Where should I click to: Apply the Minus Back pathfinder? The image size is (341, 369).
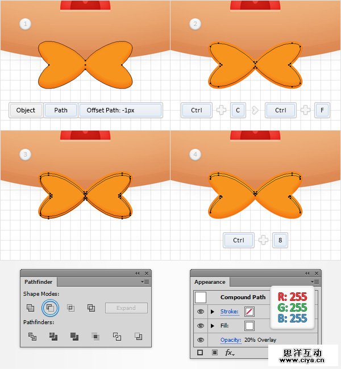138,337
